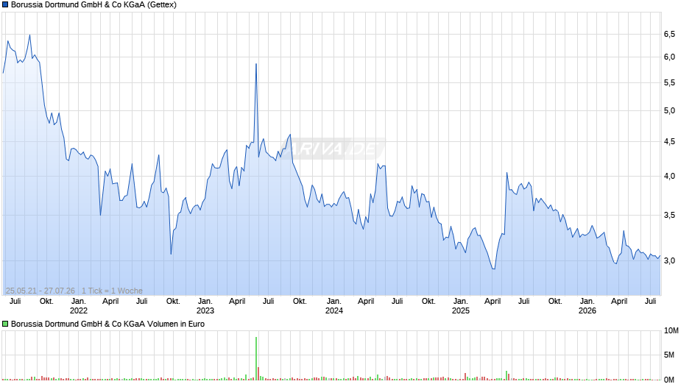Image resolution: width=692 pixels, height=387 pixels.
Task: Click the 5M volume axis label
Action: [x=669, y=355]
